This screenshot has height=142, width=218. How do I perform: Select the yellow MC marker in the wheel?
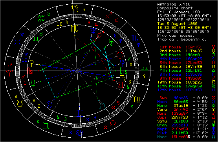pyautogui.click(x=74, y=28)
